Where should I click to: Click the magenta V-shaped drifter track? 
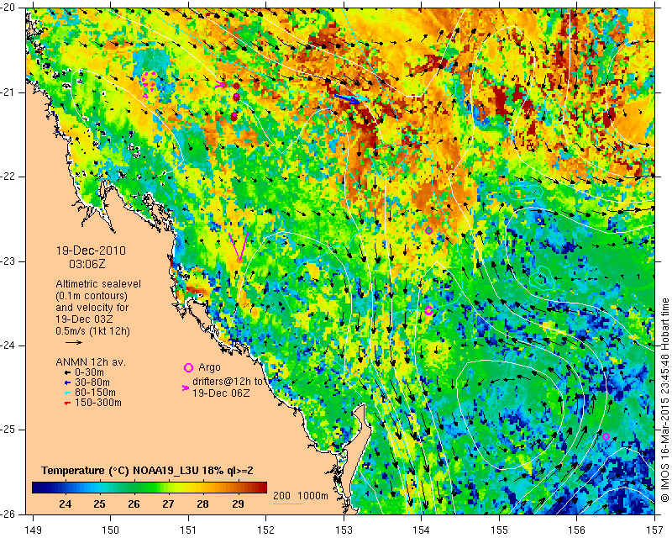coord(239,247)
